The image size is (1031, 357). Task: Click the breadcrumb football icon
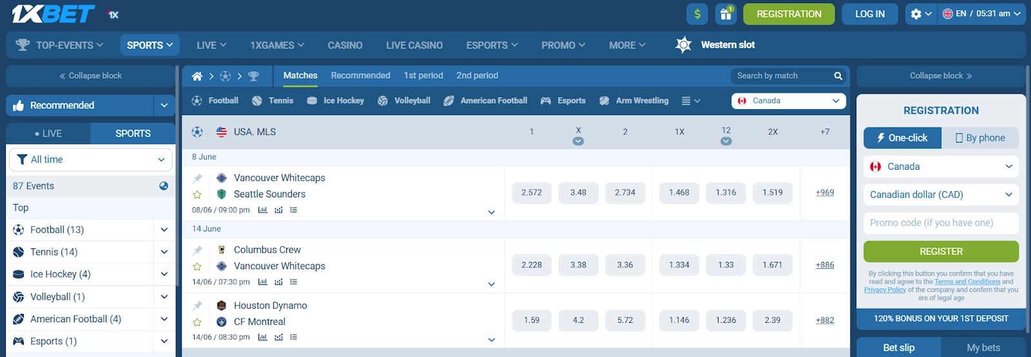pyautogui.click(x=225, y=76)
